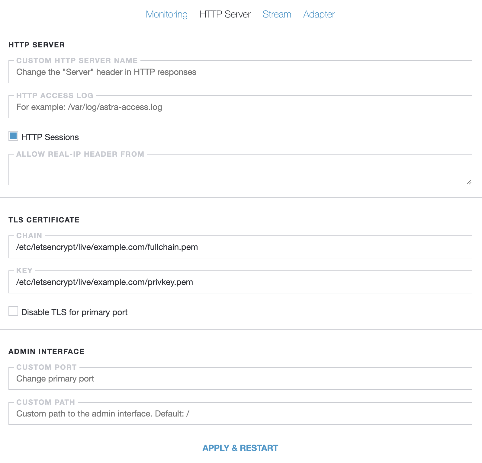Click the Custom Port input field
The width and height of the screenshot is (482, 463).
[x=240, y=379]
